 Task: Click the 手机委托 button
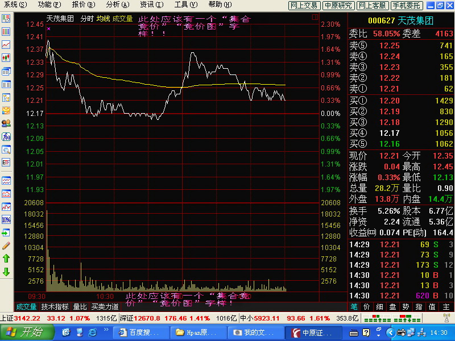pos(407,5)
